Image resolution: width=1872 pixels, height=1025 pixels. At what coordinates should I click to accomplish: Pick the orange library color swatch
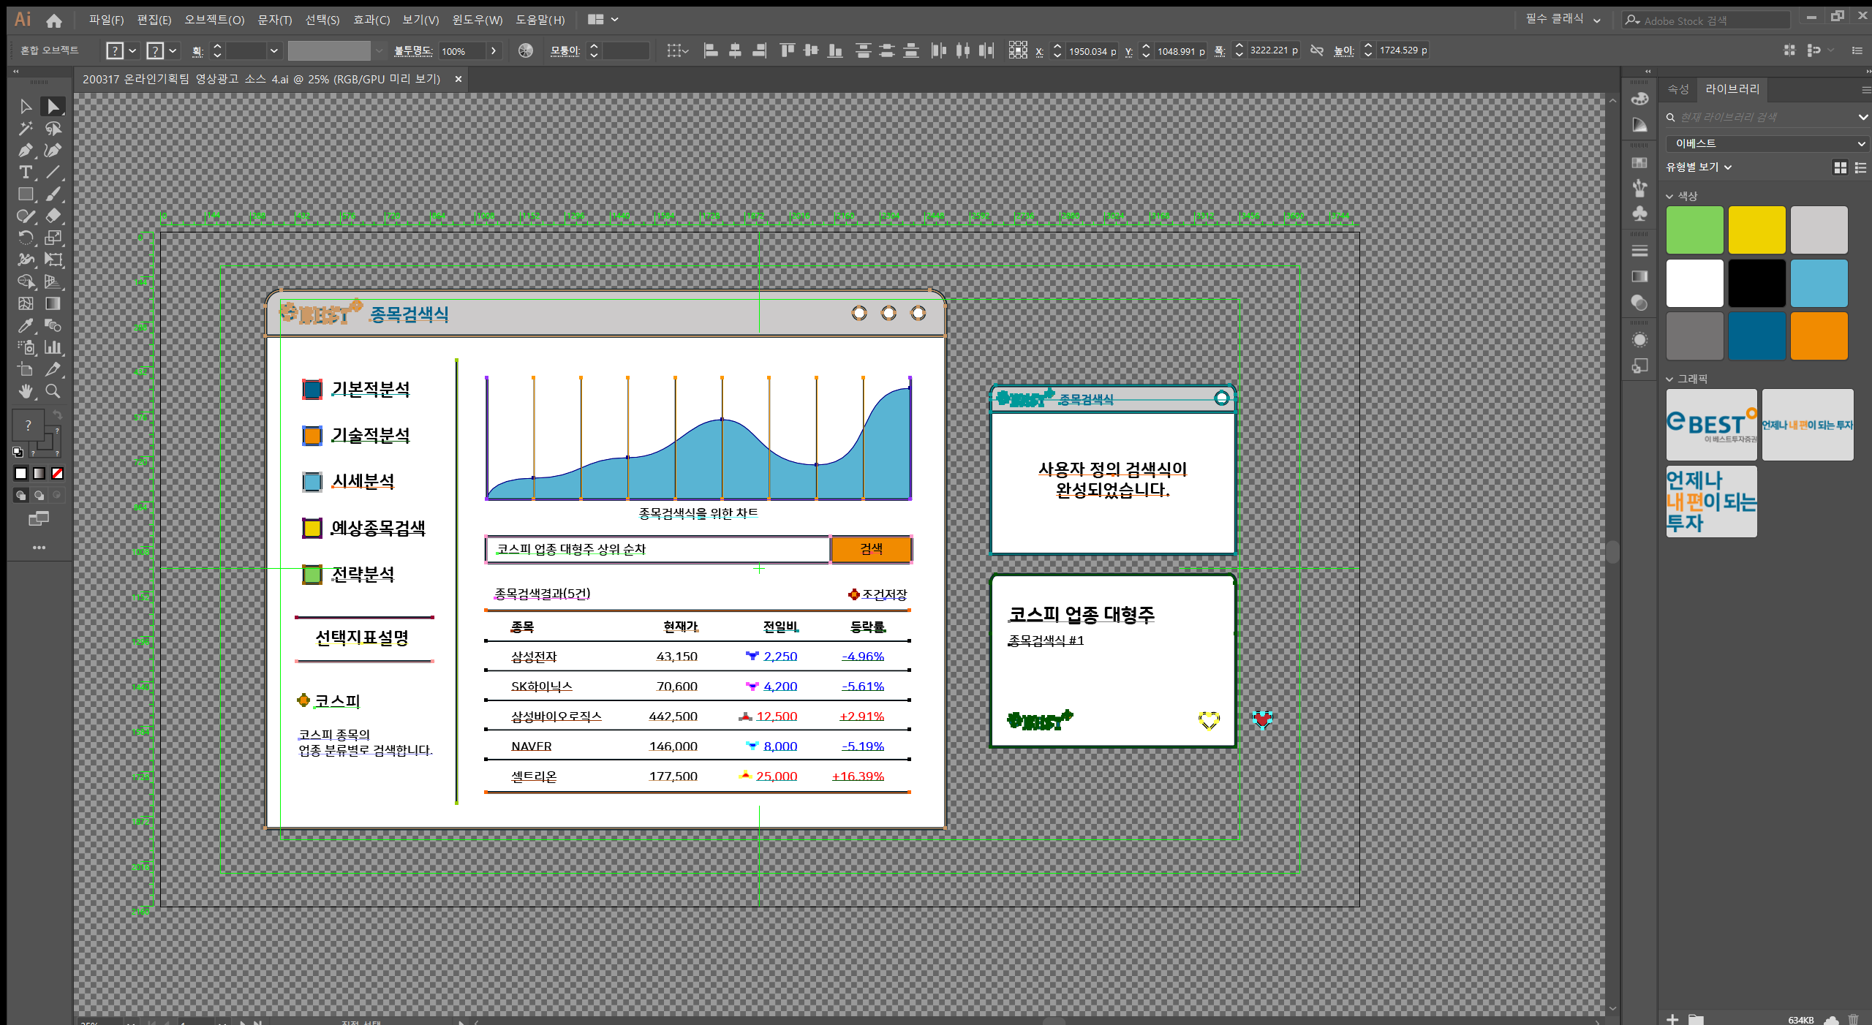1819,336
